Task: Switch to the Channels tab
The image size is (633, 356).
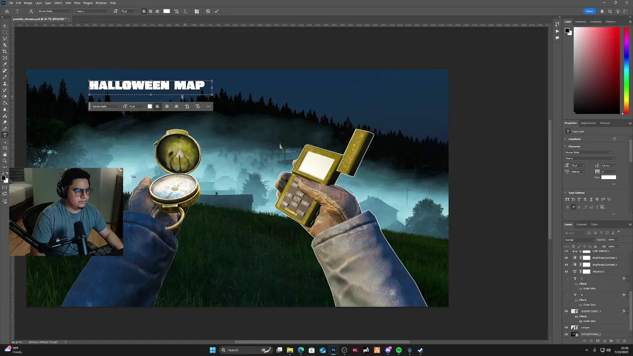Action: [x=582, y=224]
